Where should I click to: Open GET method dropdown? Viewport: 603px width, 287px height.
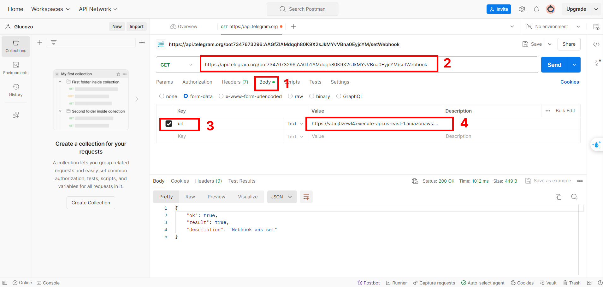177,65
